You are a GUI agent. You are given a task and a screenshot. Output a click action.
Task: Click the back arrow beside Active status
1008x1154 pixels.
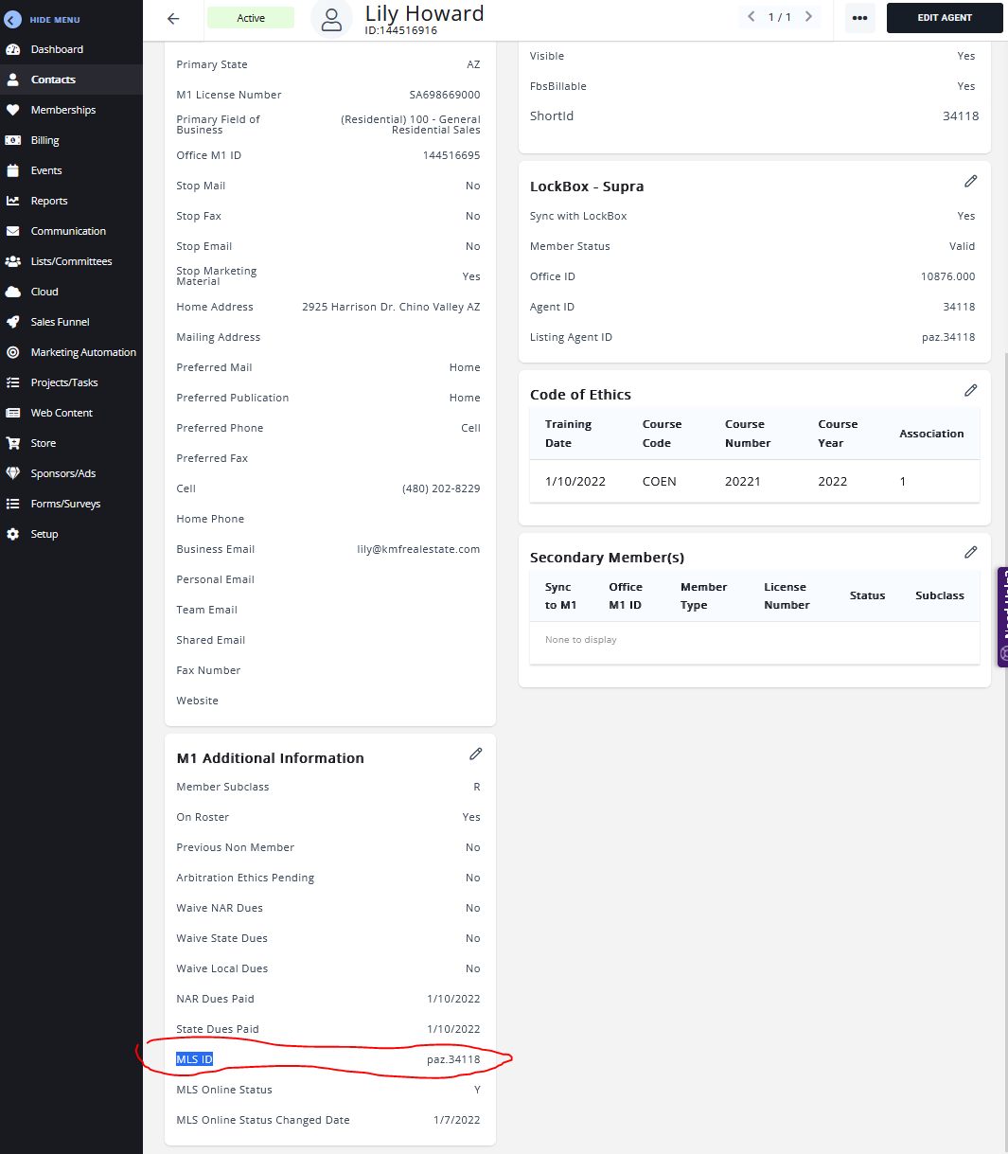pos(172,18)
